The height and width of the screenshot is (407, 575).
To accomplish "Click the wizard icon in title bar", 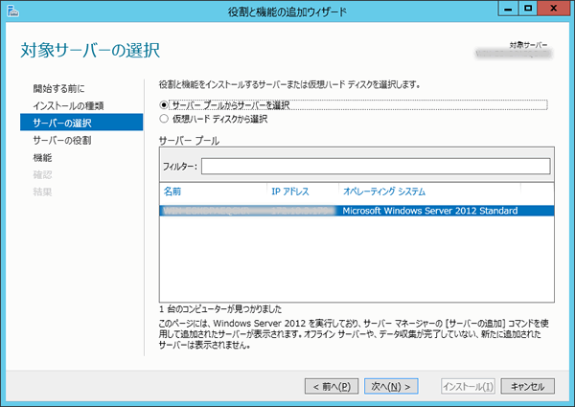I will pos(12,11).
